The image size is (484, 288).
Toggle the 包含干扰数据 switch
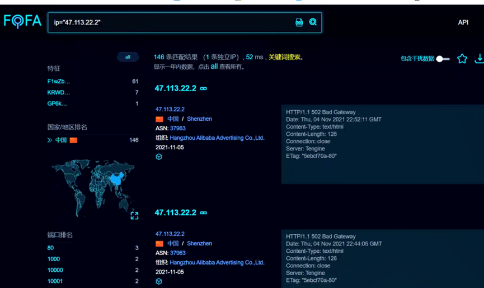pos(443,59)
